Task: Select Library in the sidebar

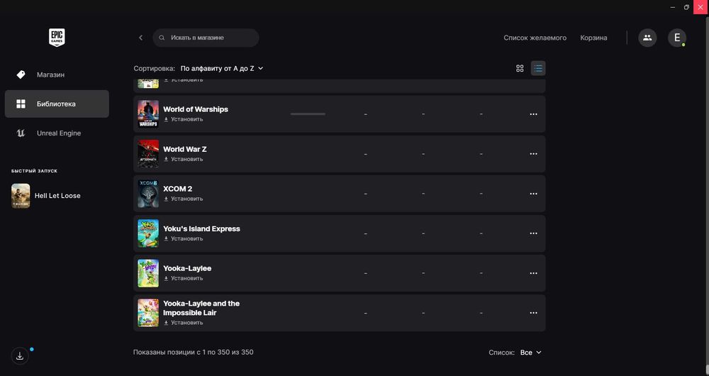Action: pyautogui.click(x=56, y=104)
